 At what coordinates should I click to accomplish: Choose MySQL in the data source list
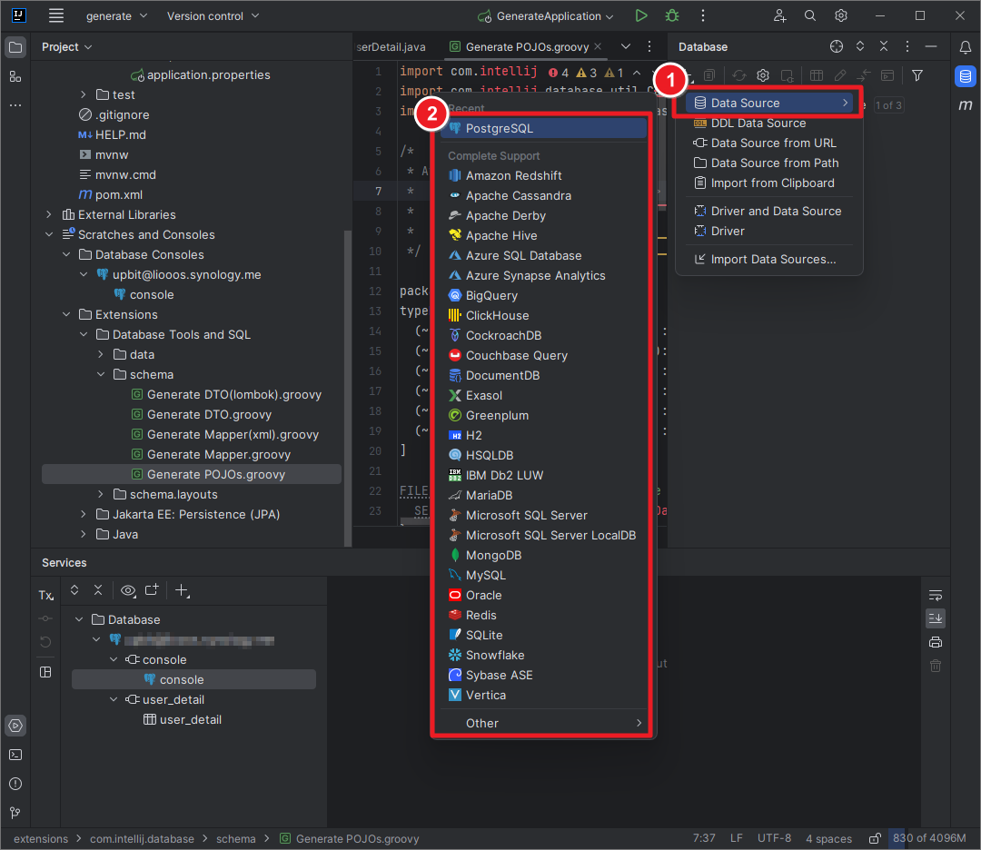point(543,576)
